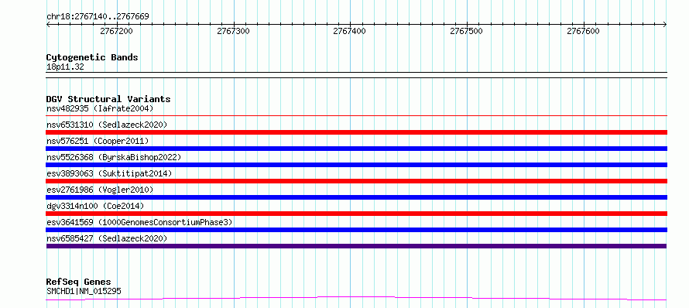This screenshot has width=689, height=308.
Task: Select the blue nsv576251 variant bar
Action: (356, 149)
